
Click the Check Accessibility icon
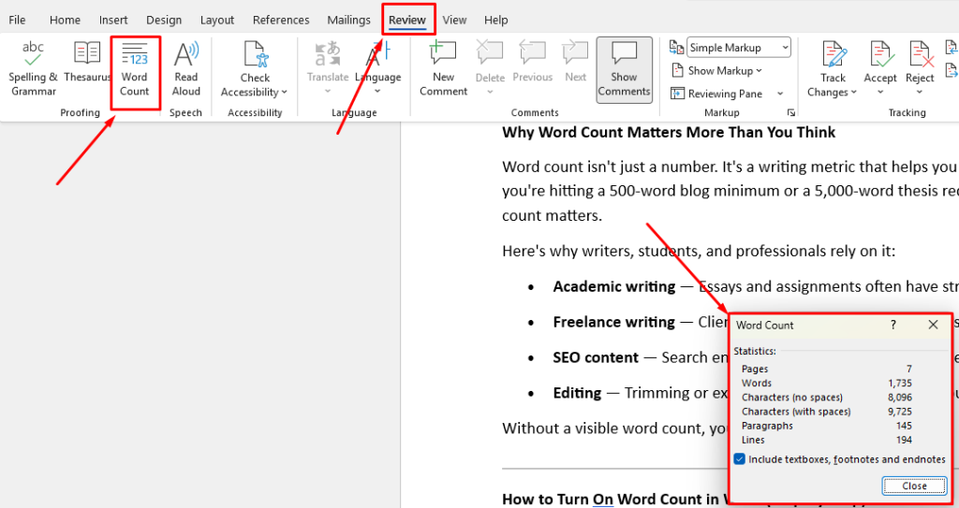click(255, 55)
